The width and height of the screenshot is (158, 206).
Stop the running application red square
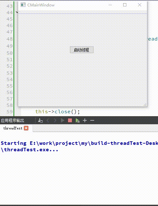click(70, 120)
